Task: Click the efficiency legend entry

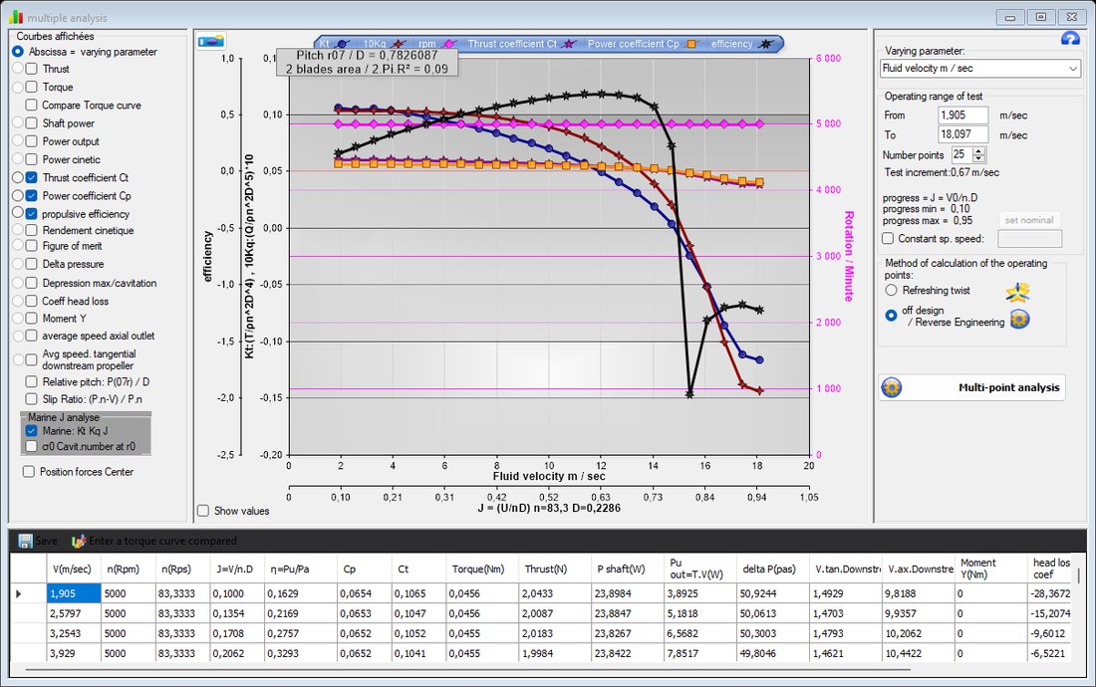Action: [x=741, y=43]
